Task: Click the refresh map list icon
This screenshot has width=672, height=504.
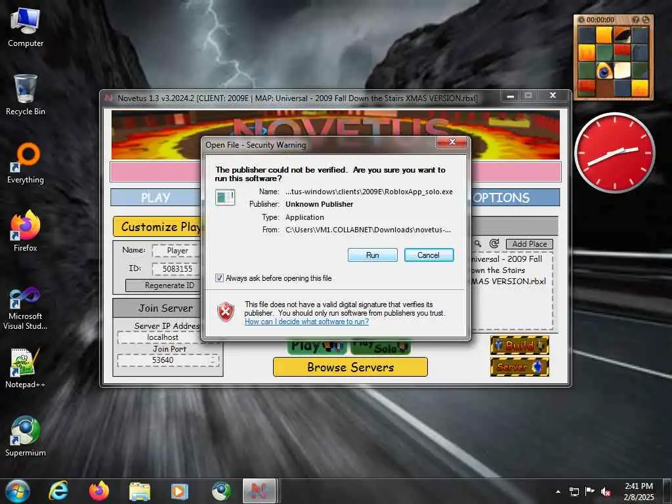Action: pyautogui.click(x=493, y=243)
